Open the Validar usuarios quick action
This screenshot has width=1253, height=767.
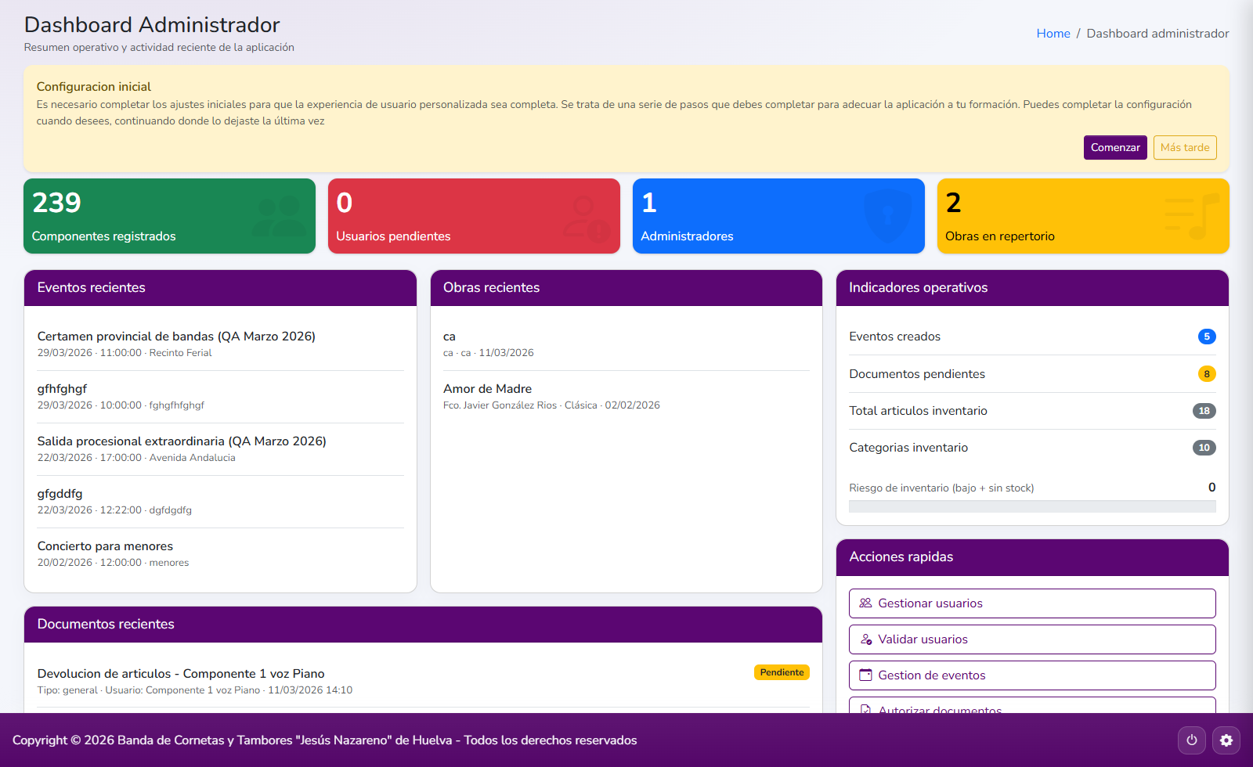pos(1031,639)
